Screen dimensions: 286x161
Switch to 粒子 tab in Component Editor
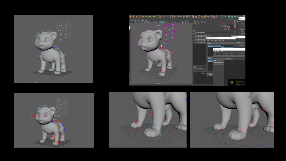220,54
